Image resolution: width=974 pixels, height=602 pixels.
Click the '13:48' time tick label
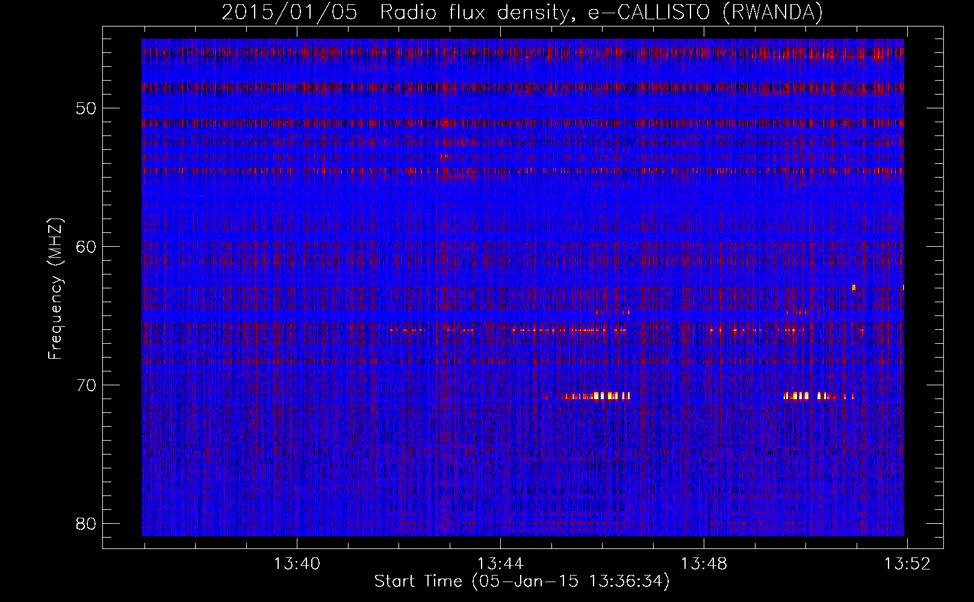click(x=704, y=563)
